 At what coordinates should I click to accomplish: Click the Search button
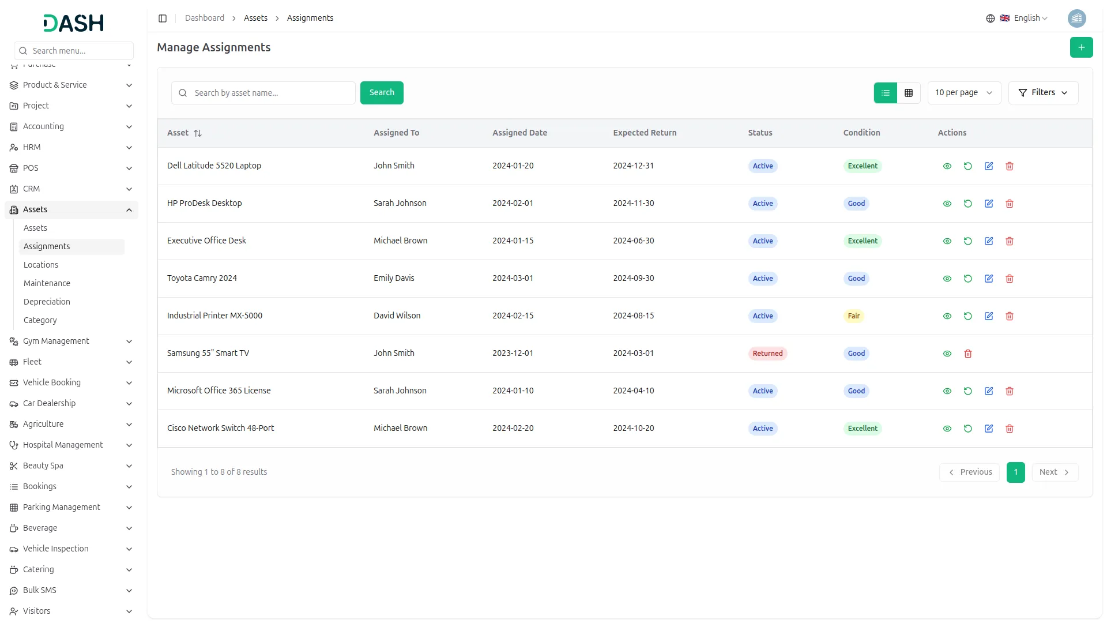coord(381,92)
